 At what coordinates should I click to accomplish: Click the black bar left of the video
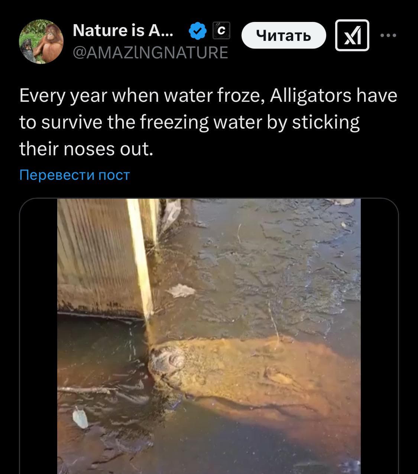(x=38, y=336)
